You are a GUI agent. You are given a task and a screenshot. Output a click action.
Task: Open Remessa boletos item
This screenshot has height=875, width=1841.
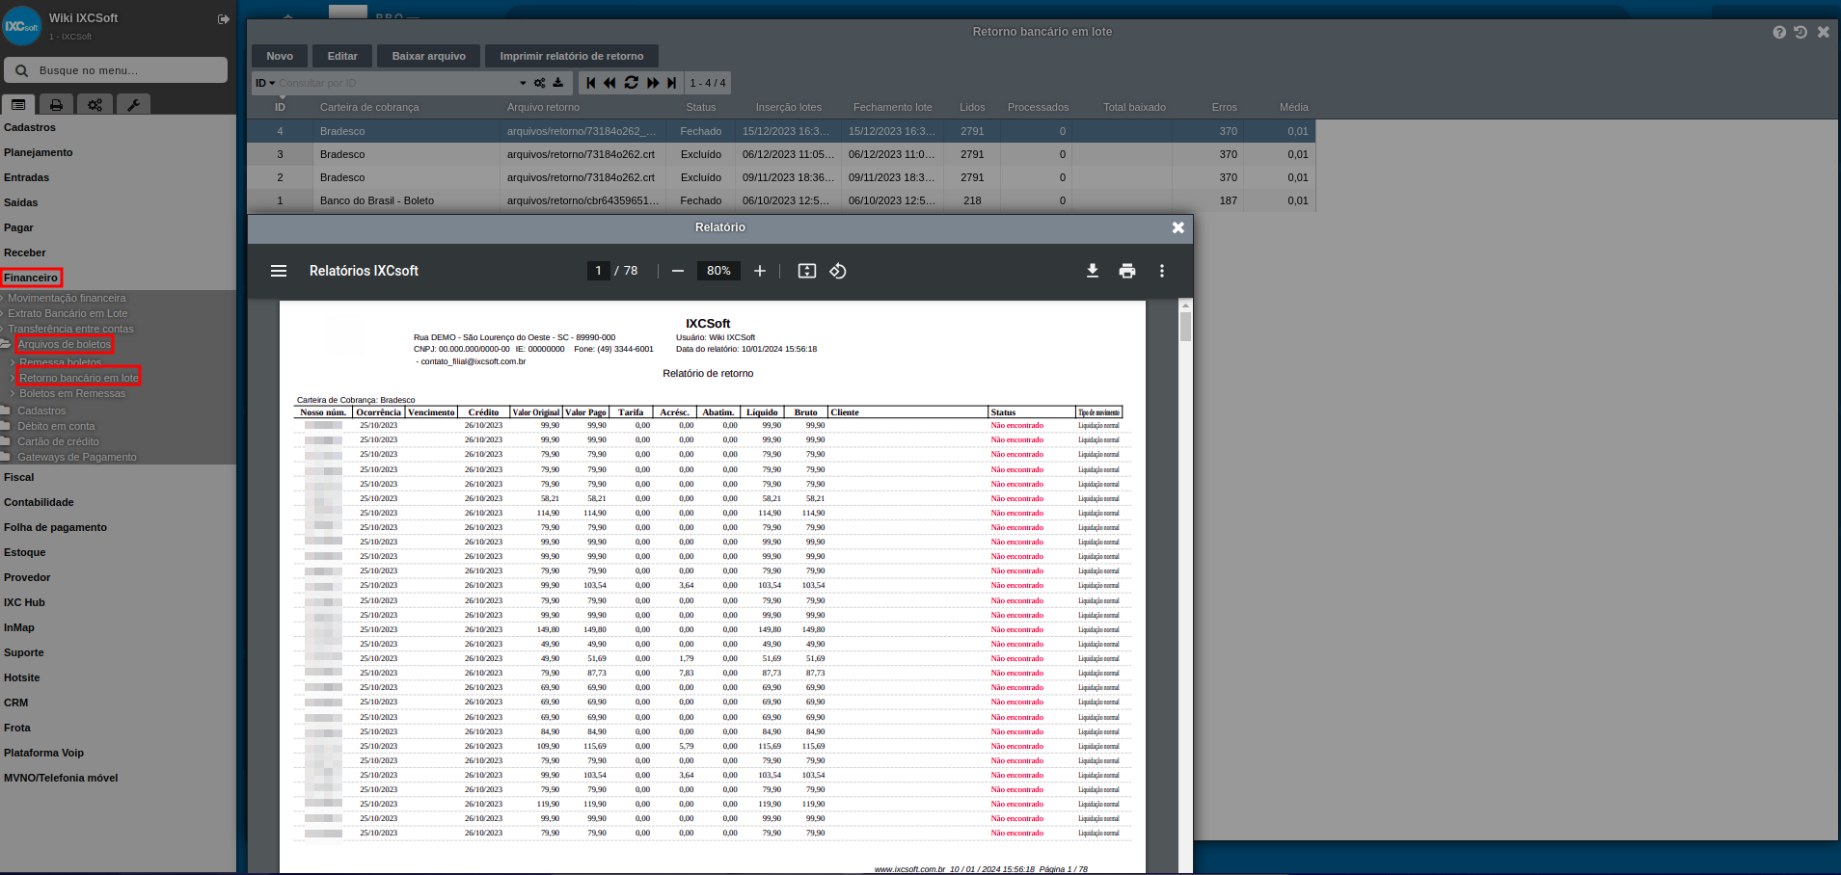pyautogui.click(x=60, y=362)
